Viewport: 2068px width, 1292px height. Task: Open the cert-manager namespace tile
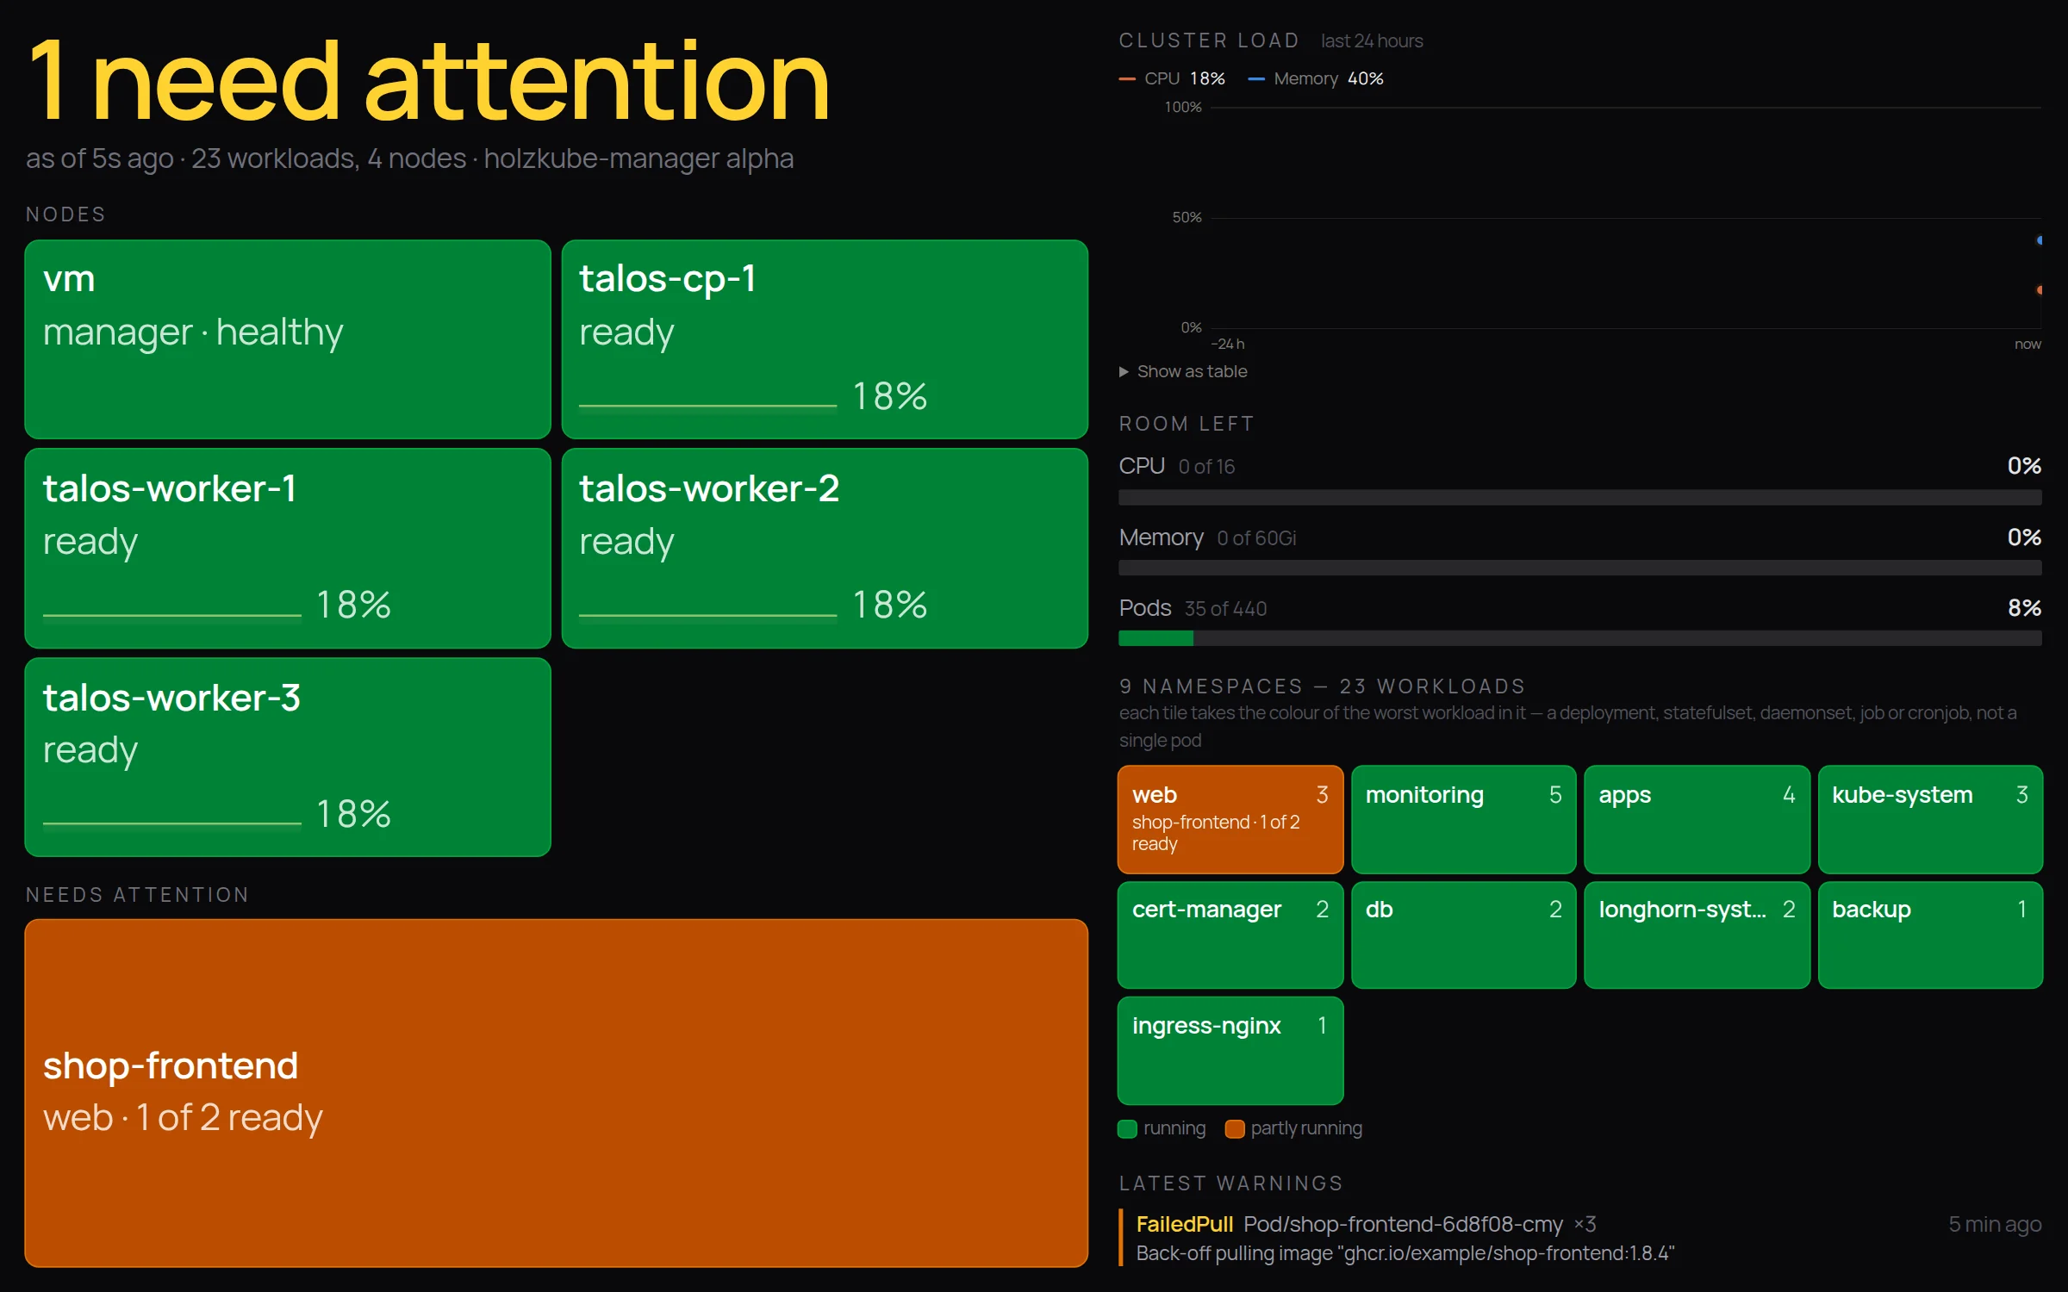pyautogui.click(x=1230, y=935)
